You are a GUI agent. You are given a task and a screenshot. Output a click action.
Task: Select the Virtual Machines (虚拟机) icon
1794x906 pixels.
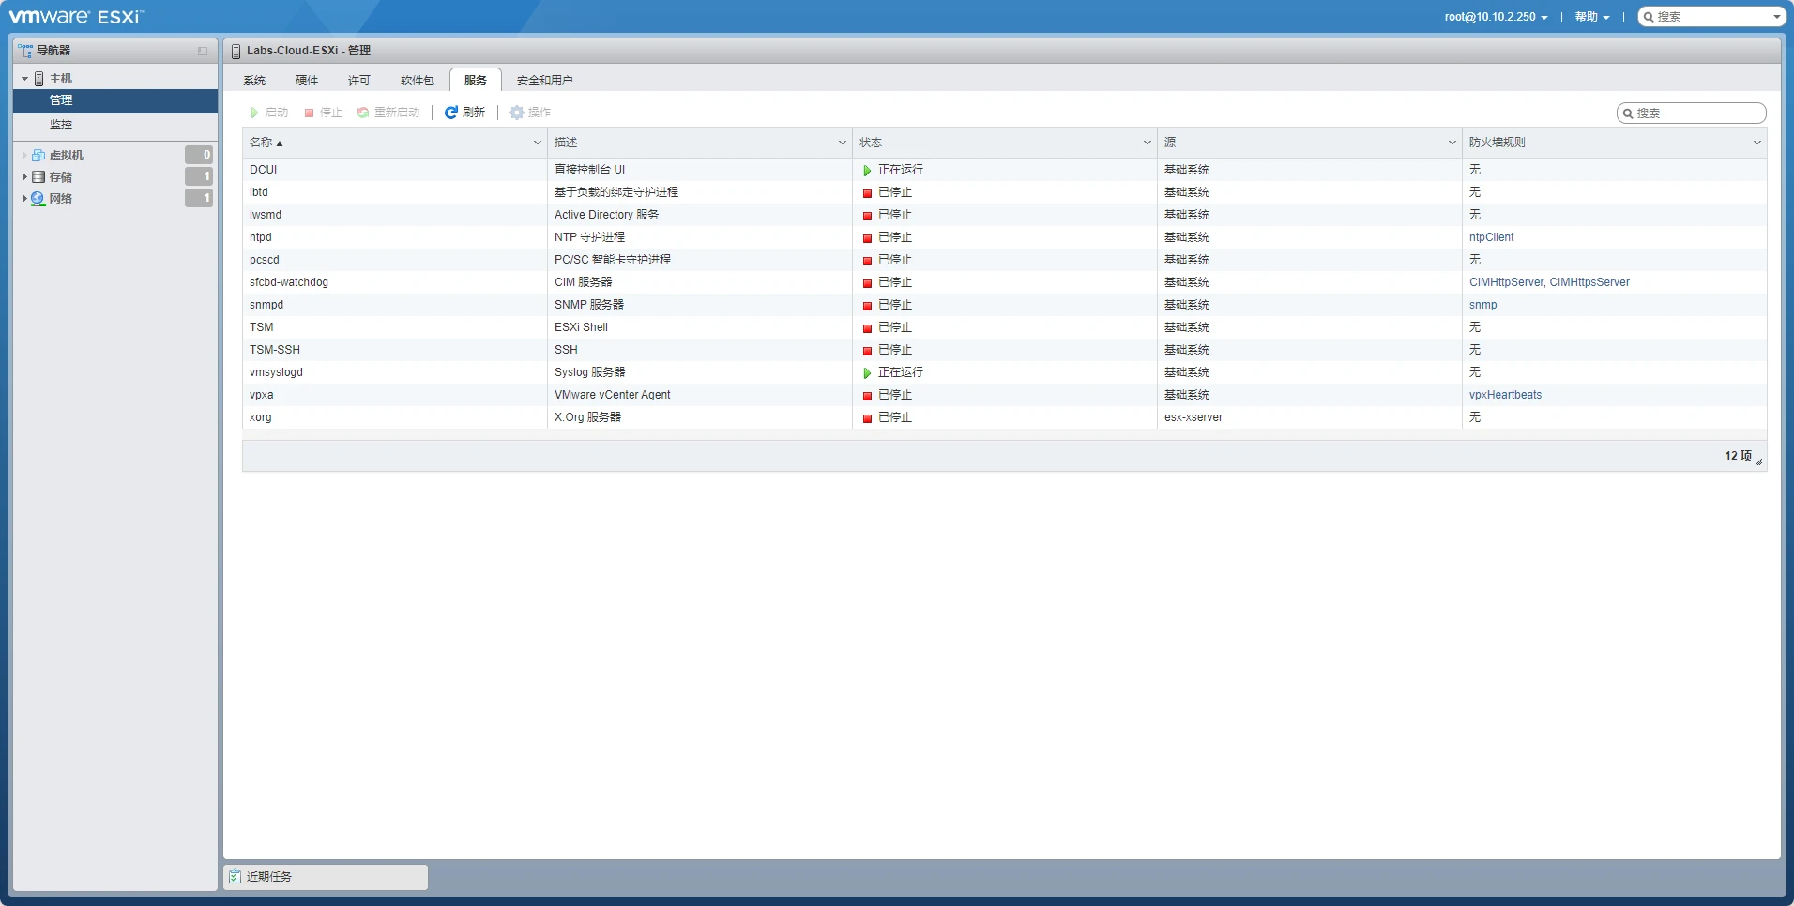(x=38, y=156)
